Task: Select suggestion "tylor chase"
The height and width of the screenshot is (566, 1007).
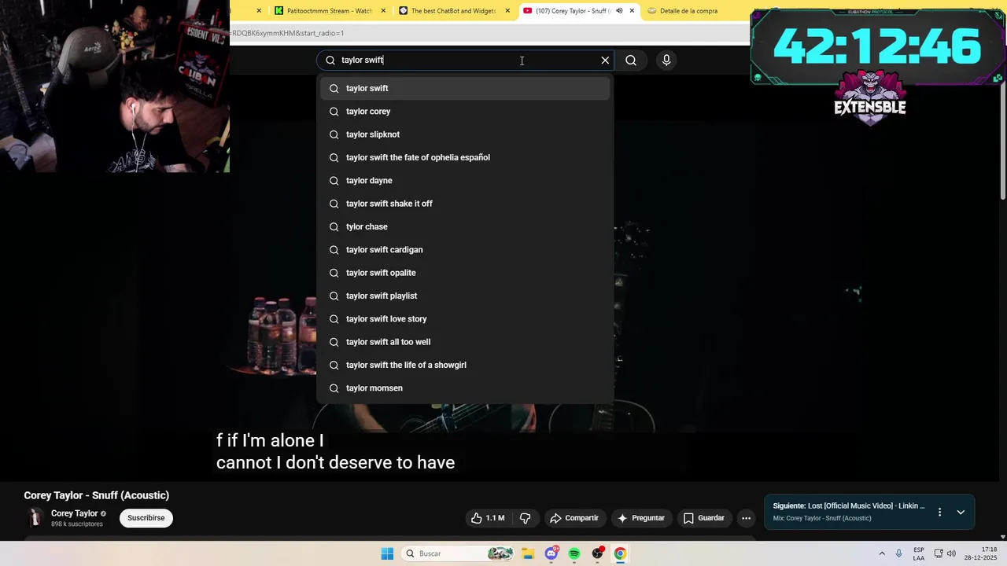Action: (x=465, y=226)
